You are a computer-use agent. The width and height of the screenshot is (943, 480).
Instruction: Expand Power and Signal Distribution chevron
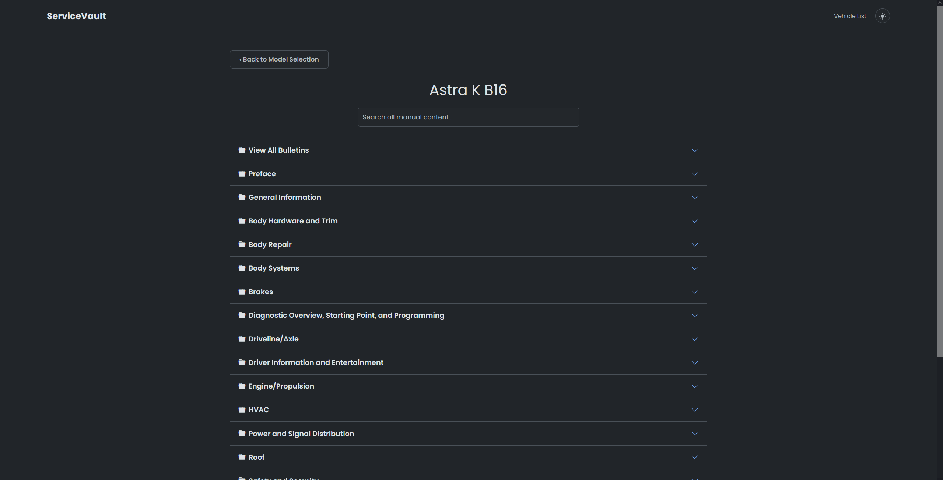[x=694, y=434]
